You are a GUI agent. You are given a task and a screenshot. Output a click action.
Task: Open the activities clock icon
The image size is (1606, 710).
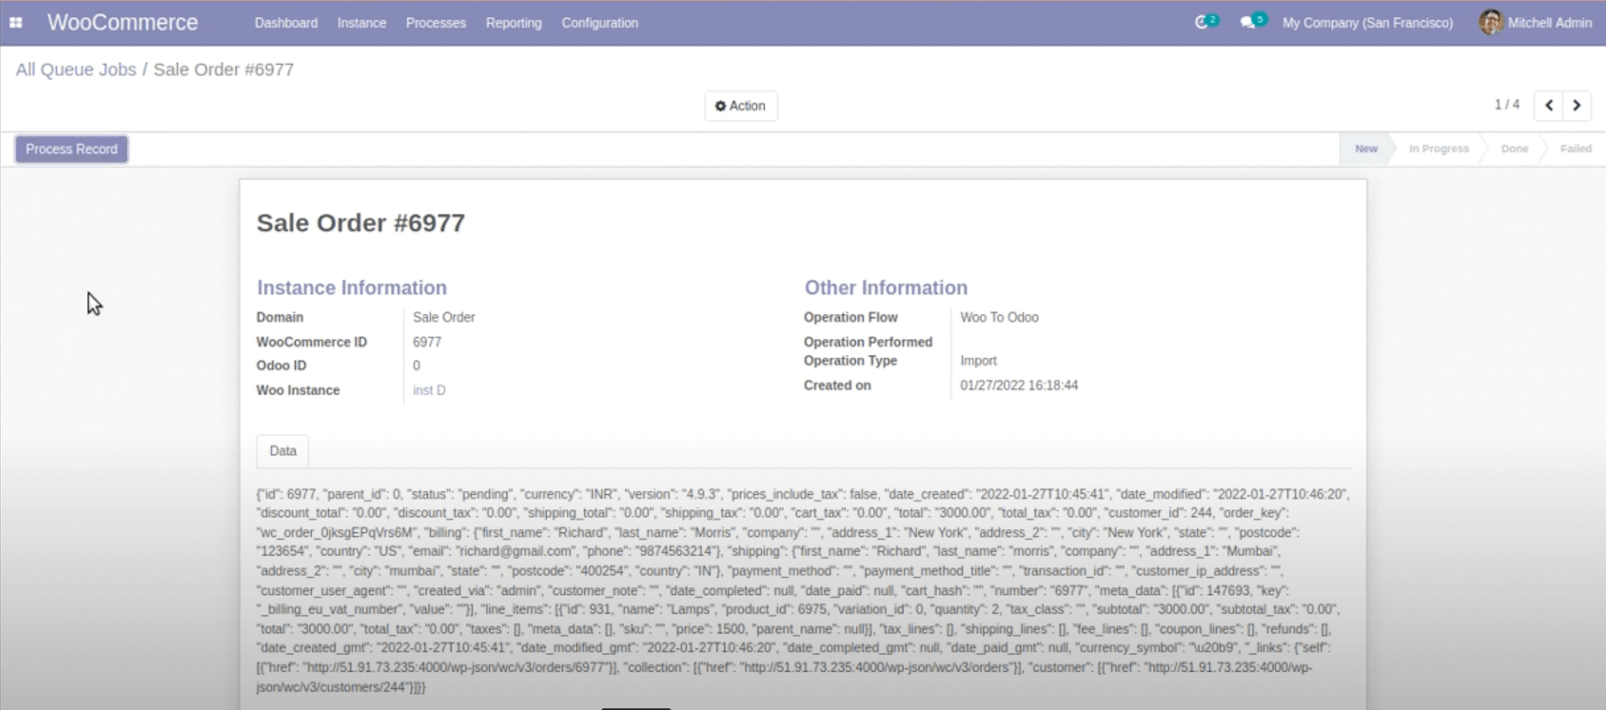1204,22
